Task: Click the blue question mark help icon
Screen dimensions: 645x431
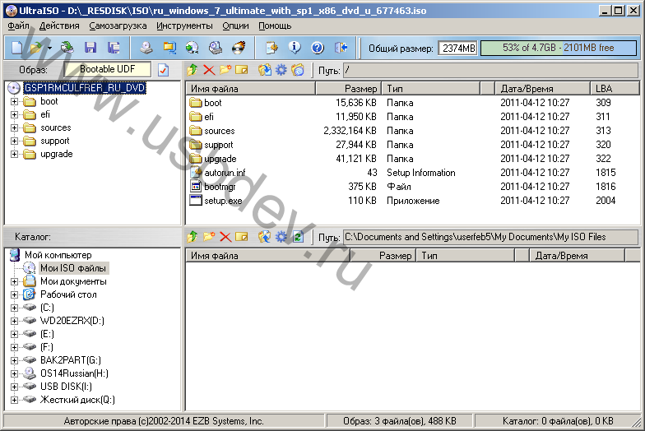Action: (318, 48)
